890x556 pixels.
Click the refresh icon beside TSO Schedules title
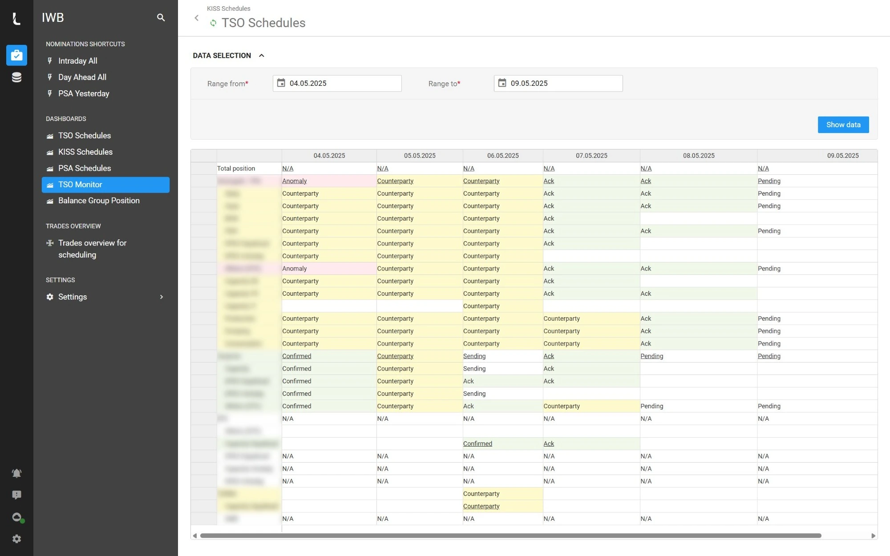pos(213,23)
